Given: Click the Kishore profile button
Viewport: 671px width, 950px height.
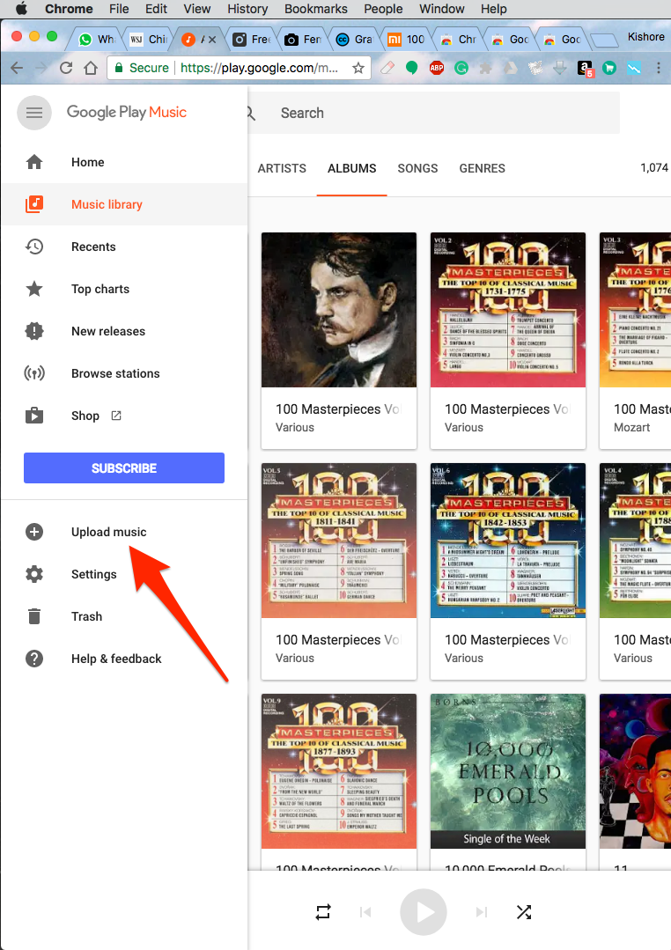Looking at the screenshot, I should (645, 37).
